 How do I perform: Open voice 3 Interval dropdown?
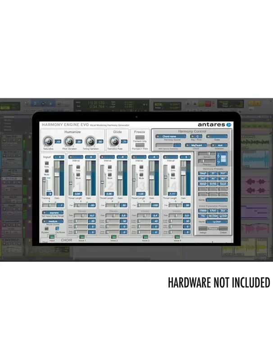(139, 157)
